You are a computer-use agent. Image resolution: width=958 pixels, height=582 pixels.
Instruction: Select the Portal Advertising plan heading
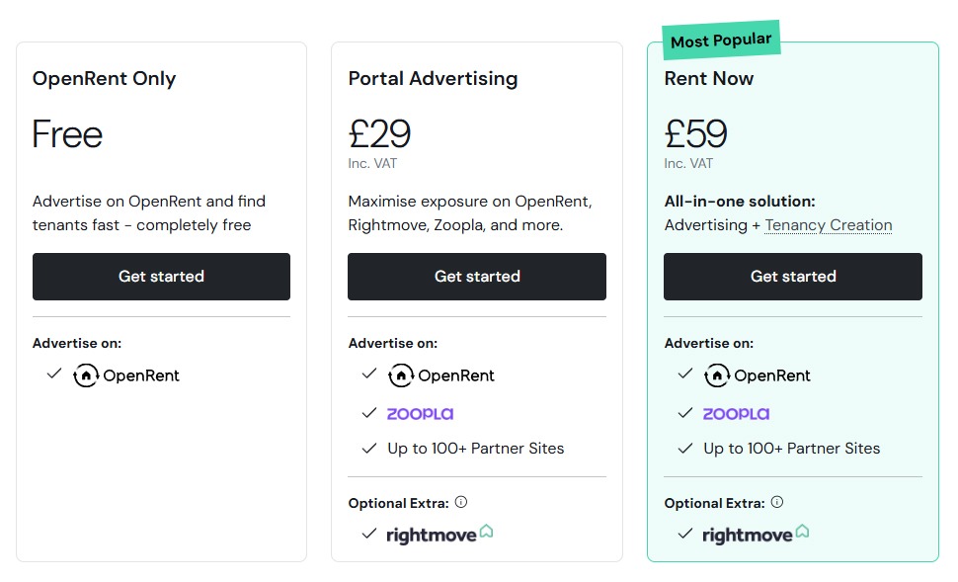pos(433,79)
